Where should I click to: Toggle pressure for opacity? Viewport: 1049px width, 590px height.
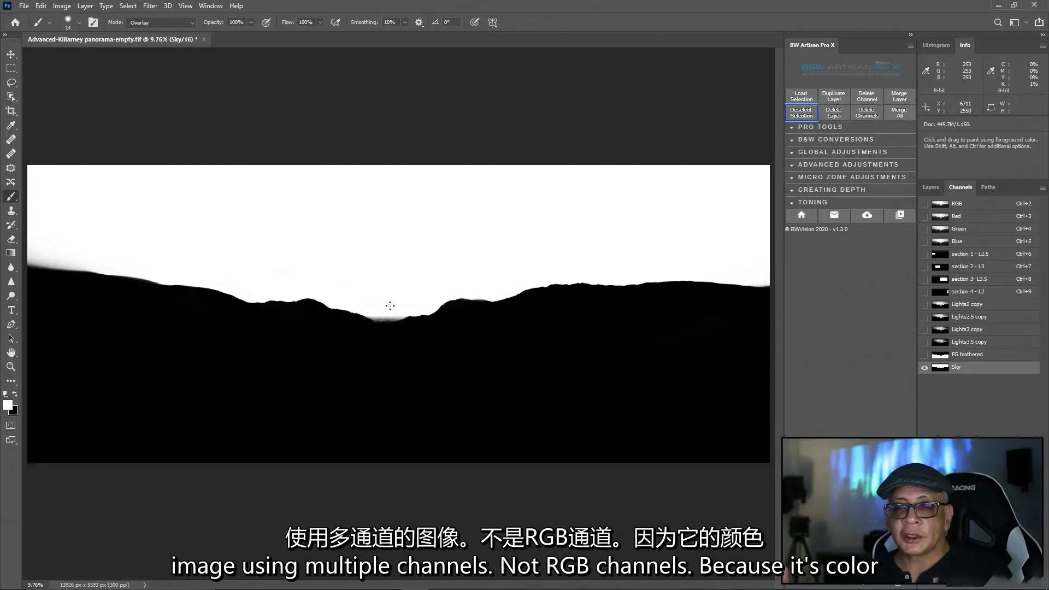(266, 22)
